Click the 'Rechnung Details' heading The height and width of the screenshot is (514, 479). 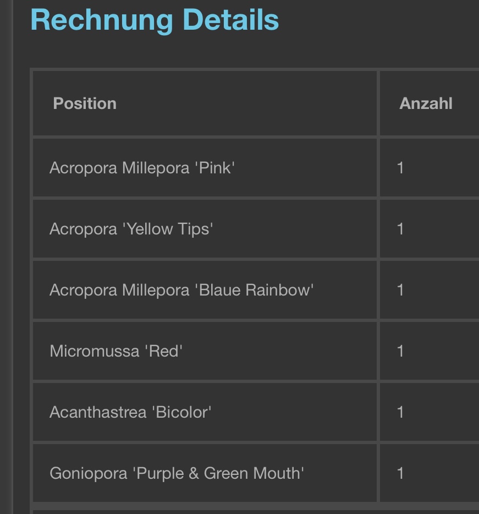[x=155, y=20]
